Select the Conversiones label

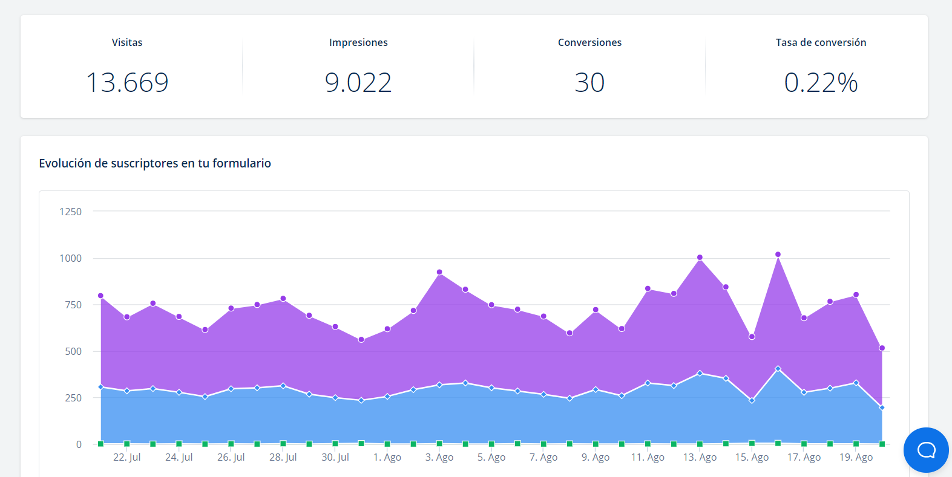[x=589, y=42]
